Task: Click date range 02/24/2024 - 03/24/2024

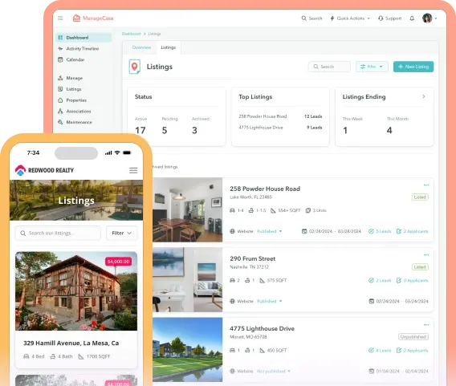Action: coord(399,301)
